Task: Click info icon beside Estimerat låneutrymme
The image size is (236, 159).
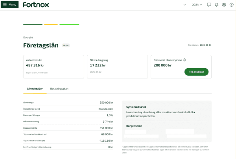Action: tap(184, 60)
